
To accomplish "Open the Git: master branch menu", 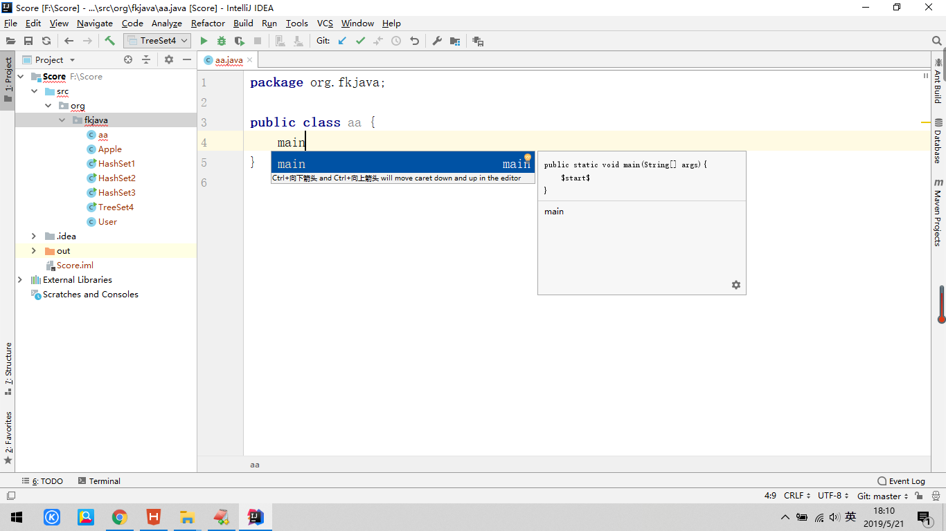I will pyautogui.click(x=883, y=496).
